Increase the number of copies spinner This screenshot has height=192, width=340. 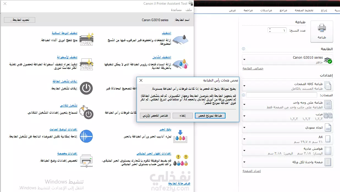pos(270,29)
